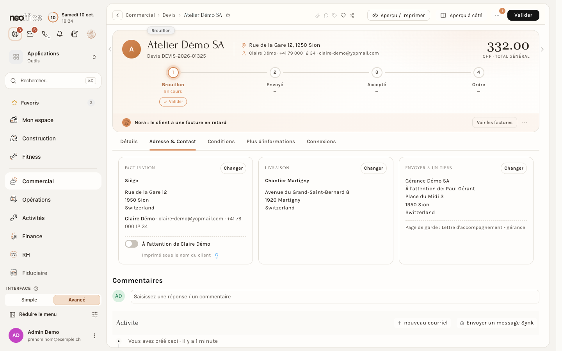Go back with the left arrow button
This screenshot has width=562, height=351.
click(117, 15)
